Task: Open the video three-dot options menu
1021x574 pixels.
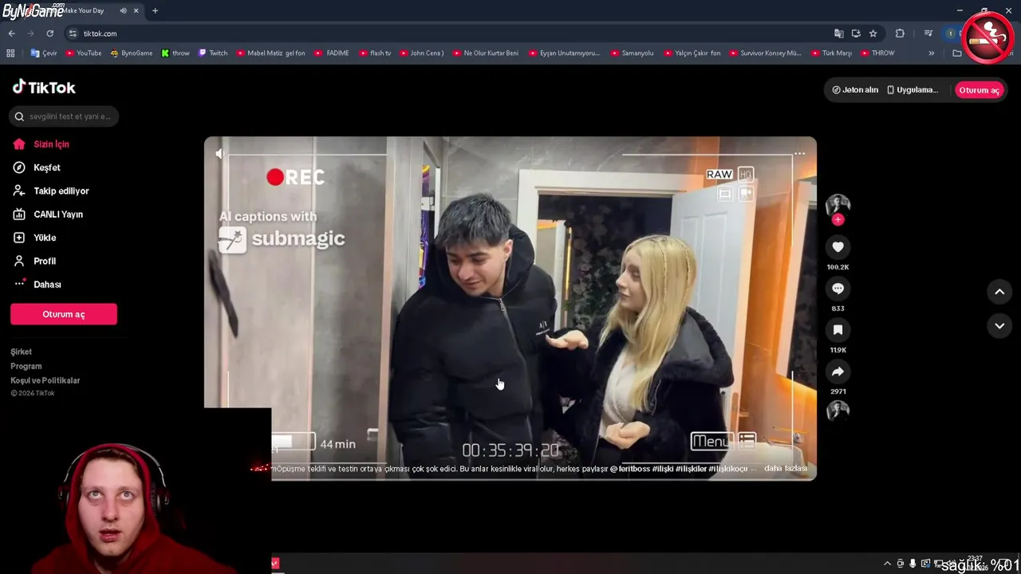Action: [x=799, y=154]
